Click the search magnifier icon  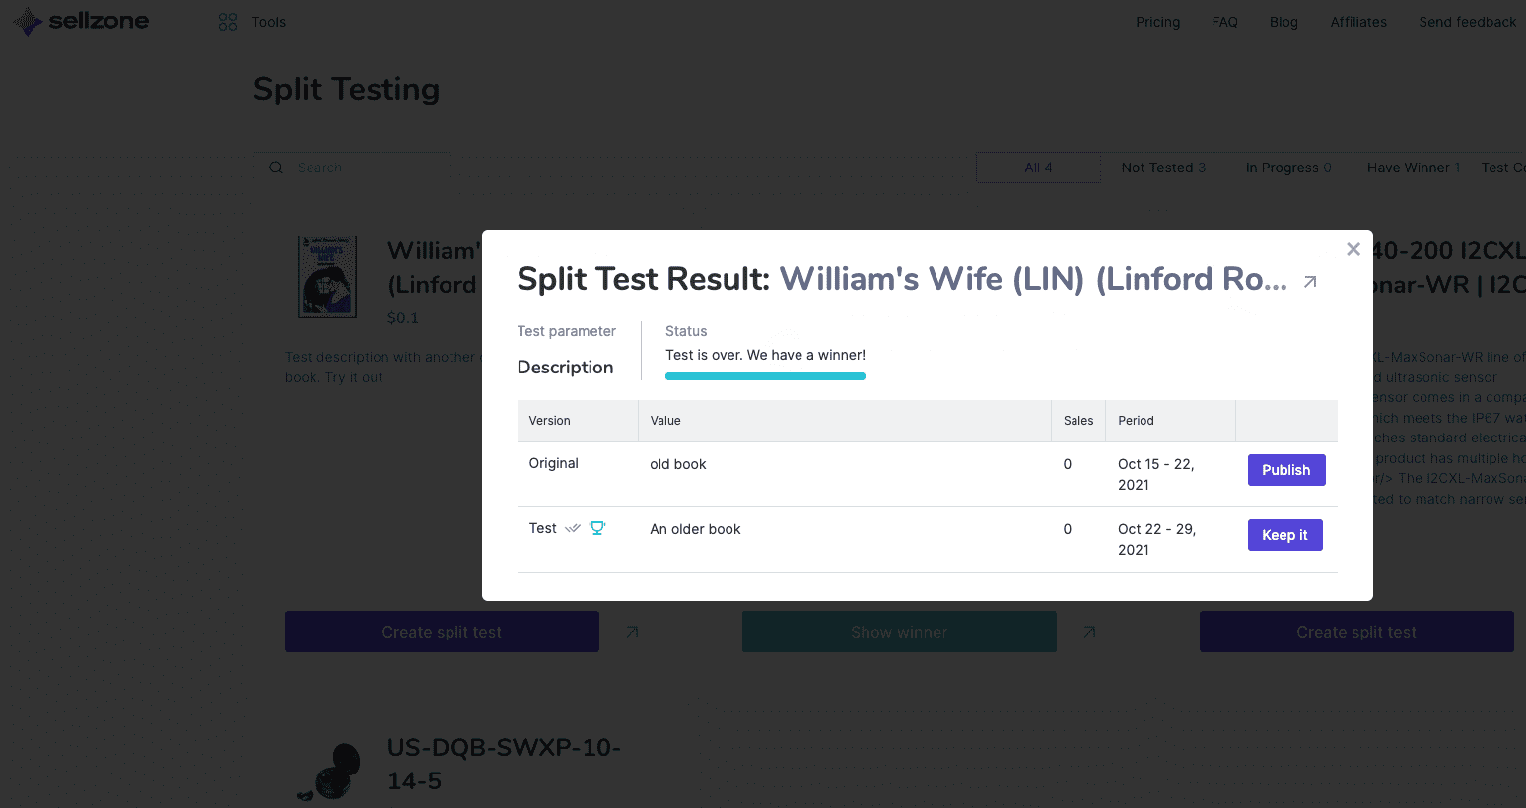tap(275, 168)
